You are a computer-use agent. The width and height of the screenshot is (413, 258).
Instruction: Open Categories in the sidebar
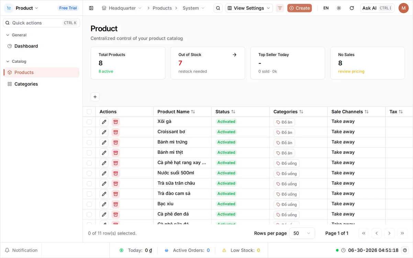[41, 84]
